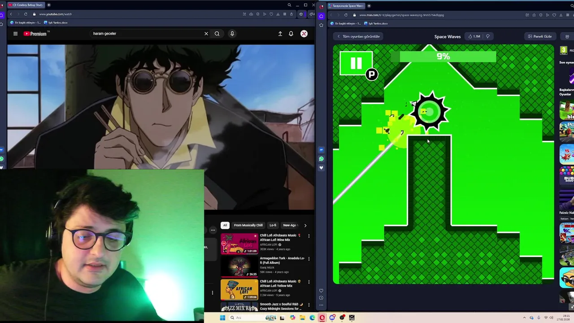Image resolution: width=574 pixels, height=323 pixels.
Task: Open sidebar home icon in MSN window
Action: pyautogui.click(x=321, y=16)
